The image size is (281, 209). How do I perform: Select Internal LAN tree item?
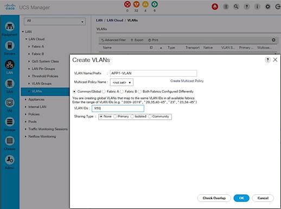pyautogui.click(x=37, y=107)
